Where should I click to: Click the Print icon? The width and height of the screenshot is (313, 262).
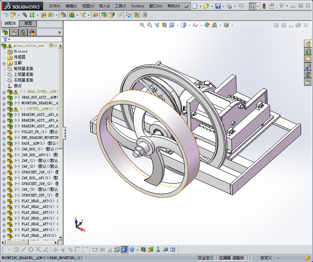(x=229, y=6)
